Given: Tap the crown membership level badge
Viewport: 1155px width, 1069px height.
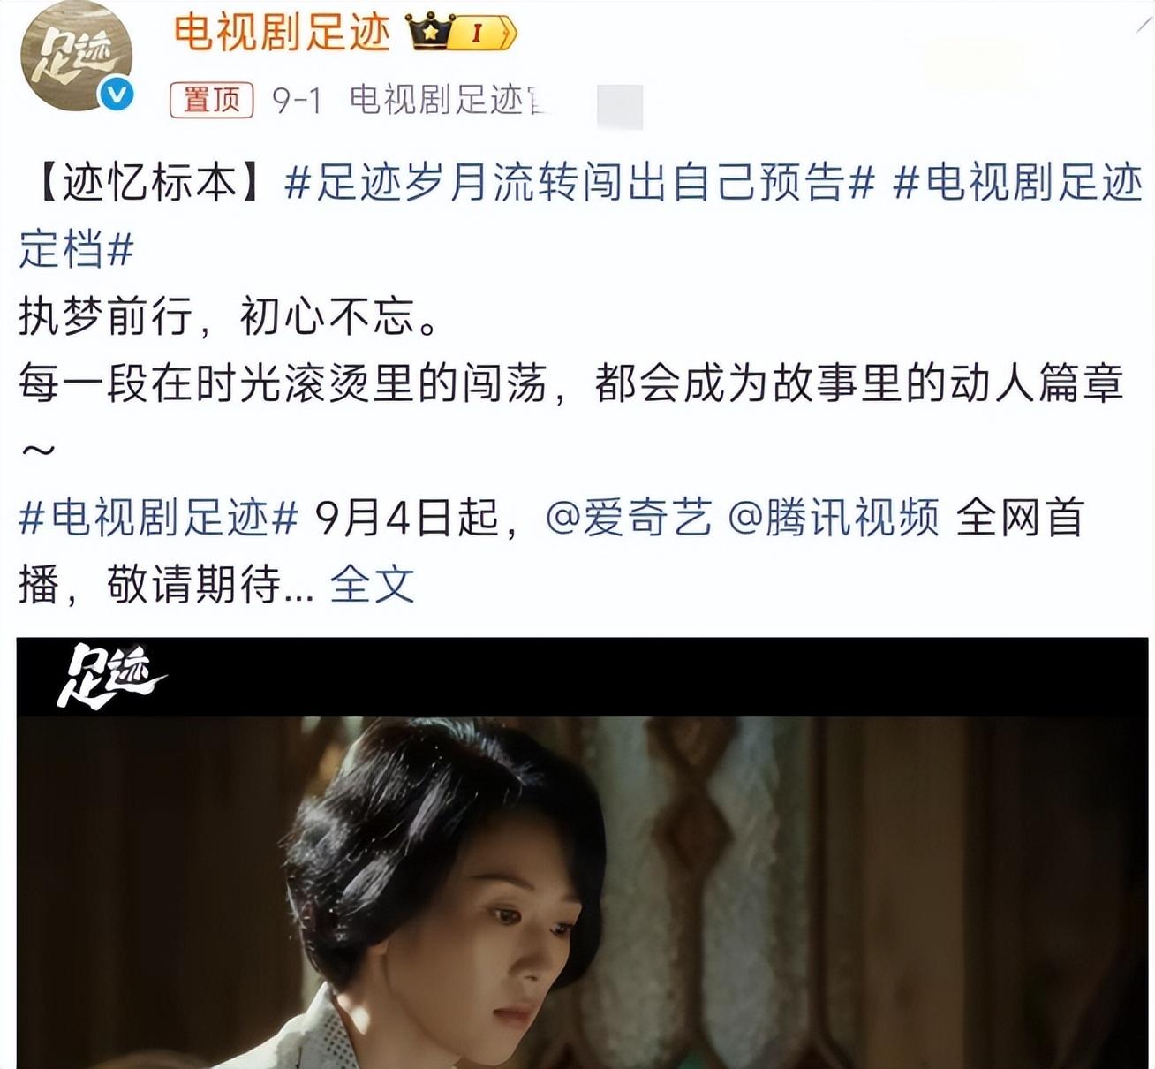Looking at the screenshot, I should 461,34.
